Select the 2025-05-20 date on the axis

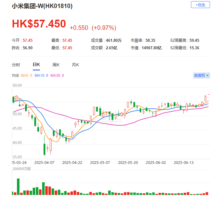128,163
